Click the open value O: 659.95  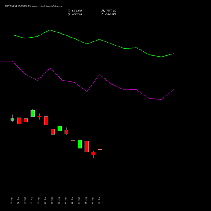[75, 14]
